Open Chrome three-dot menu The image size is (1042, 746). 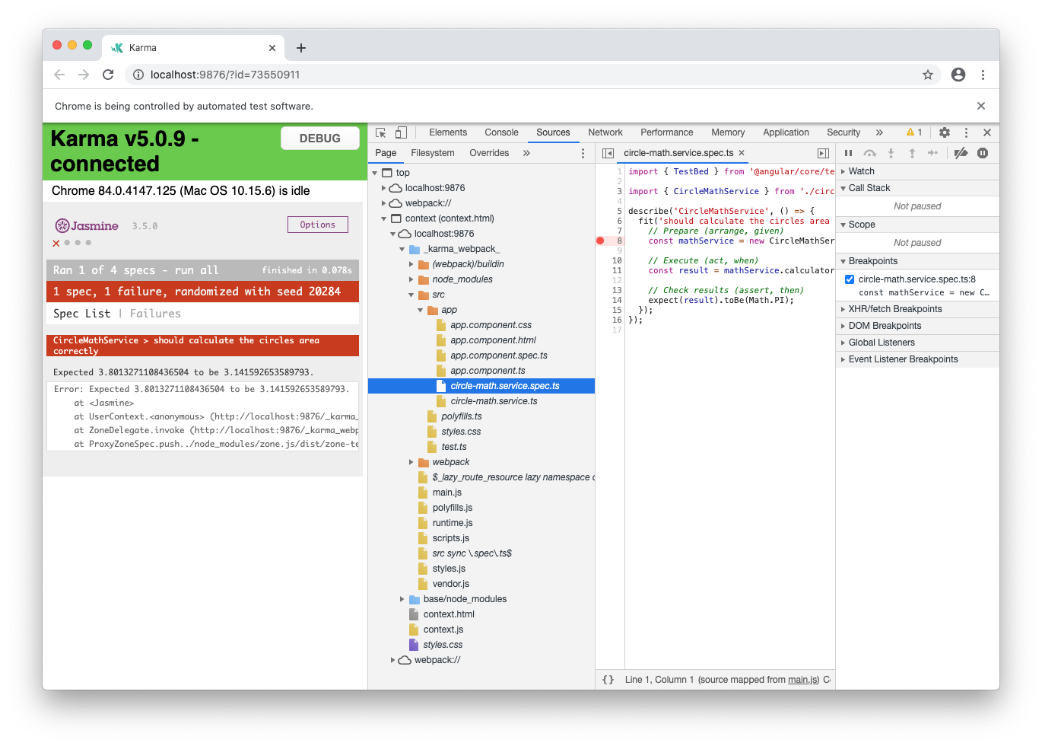pos(983,75)
